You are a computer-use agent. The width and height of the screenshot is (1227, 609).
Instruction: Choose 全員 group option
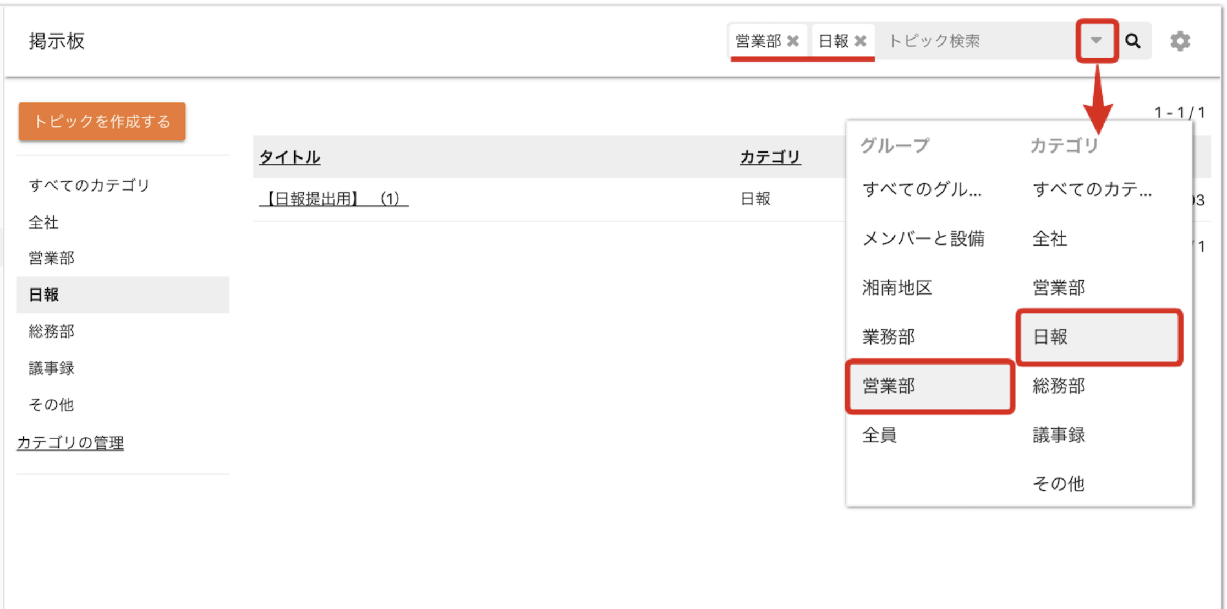pos(879,435)
